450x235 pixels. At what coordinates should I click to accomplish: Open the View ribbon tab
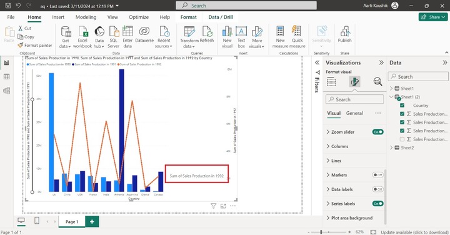click(x=112, y=17)
